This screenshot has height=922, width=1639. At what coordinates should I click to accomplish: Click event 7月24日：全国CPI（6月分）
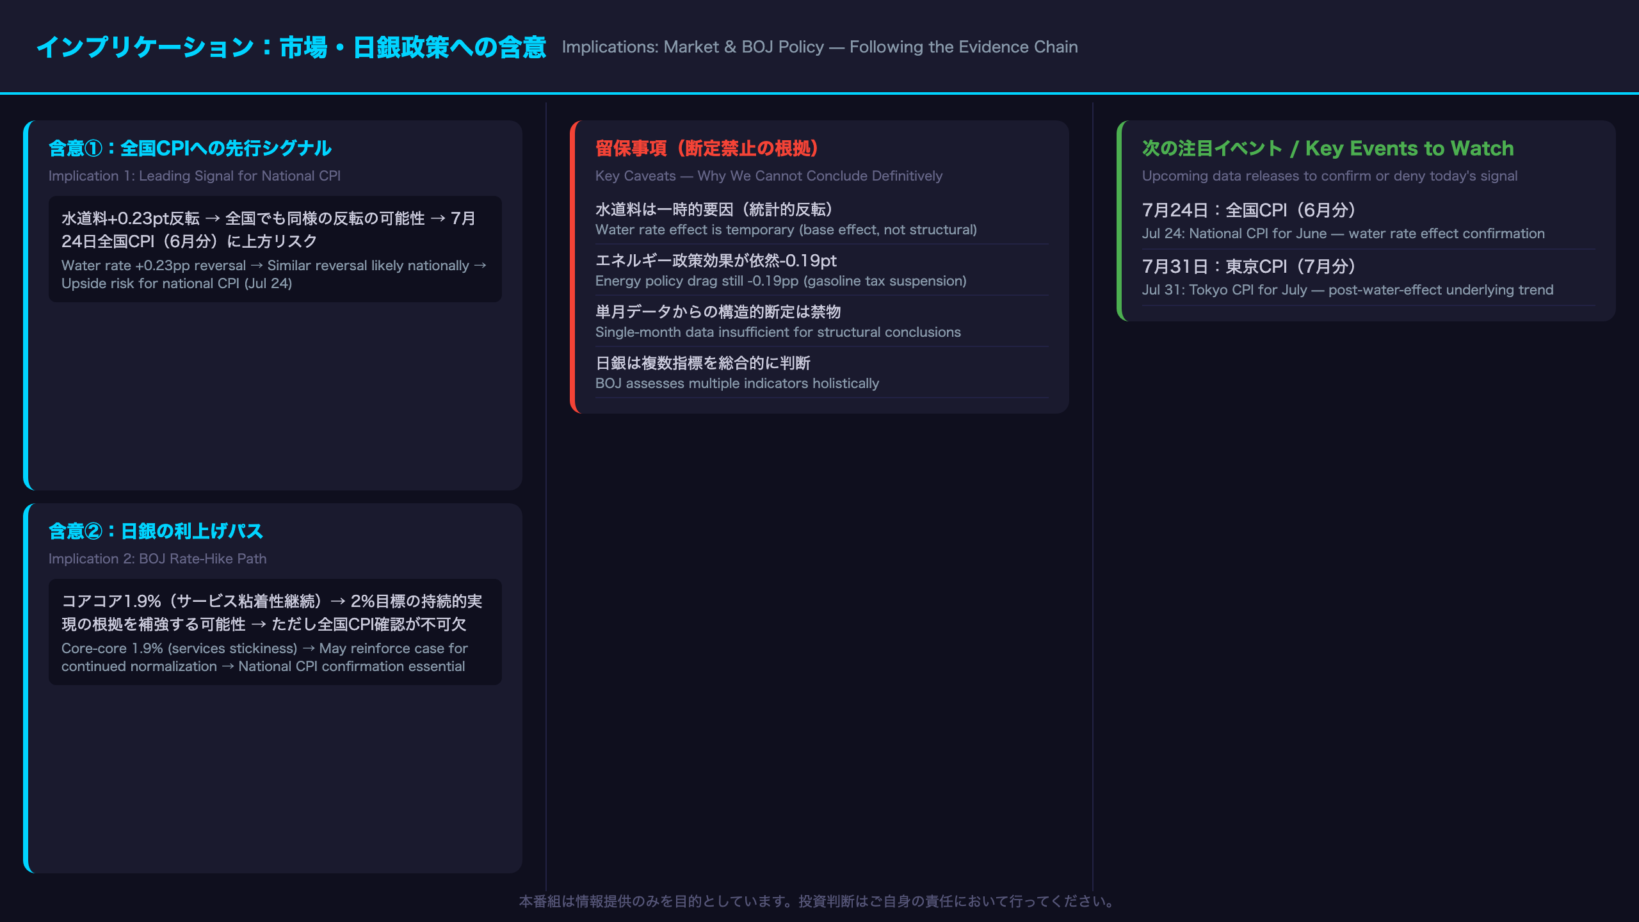[1249, 210]
